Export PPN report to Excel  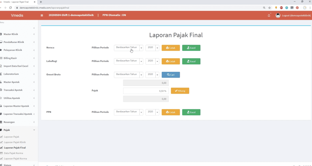click(x=191, y=112)
